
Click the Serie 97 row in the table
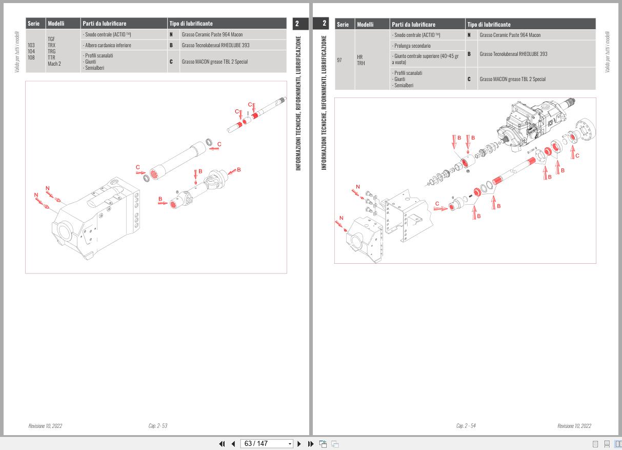[339, 59]
